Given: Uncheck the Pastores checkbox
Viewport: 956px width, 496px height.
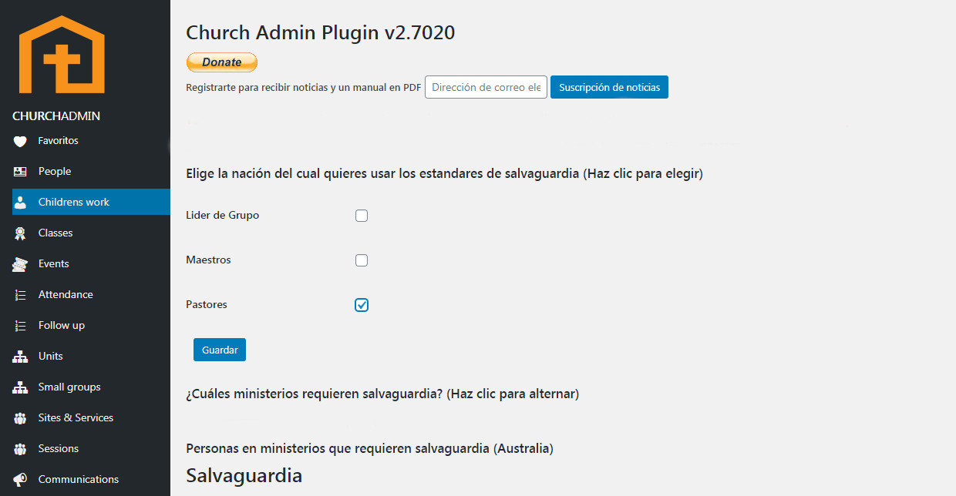Looking at the screenshot, I should (362, 305).
